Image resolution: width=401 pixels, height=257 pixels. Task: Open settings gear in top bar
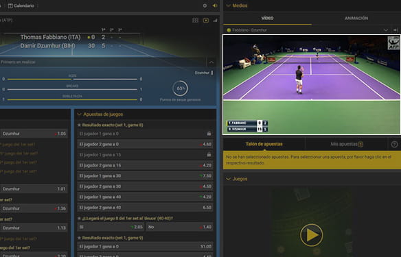[x=205, y=5]
